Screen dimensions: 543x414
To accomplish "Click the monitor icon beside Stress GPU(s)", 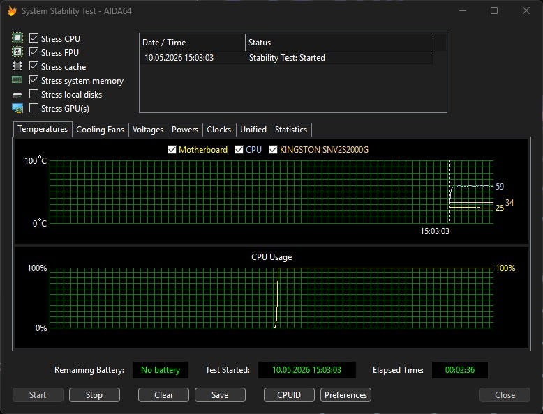I will click(x=17, y=108).
